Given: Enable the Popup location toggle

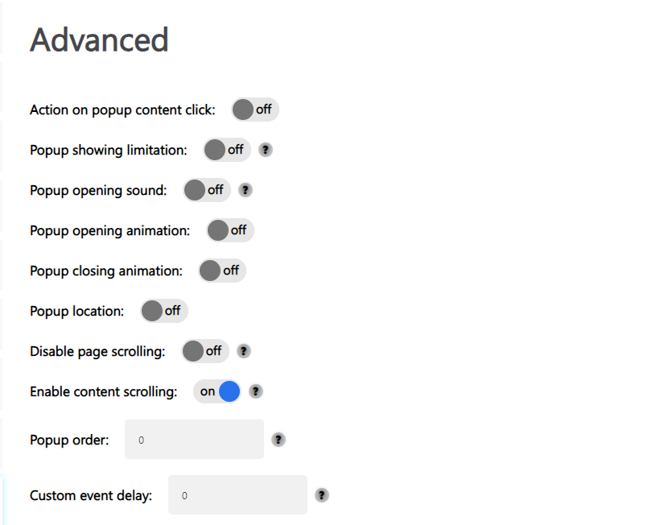Looking at the screenshot, I should pos(164,311).
